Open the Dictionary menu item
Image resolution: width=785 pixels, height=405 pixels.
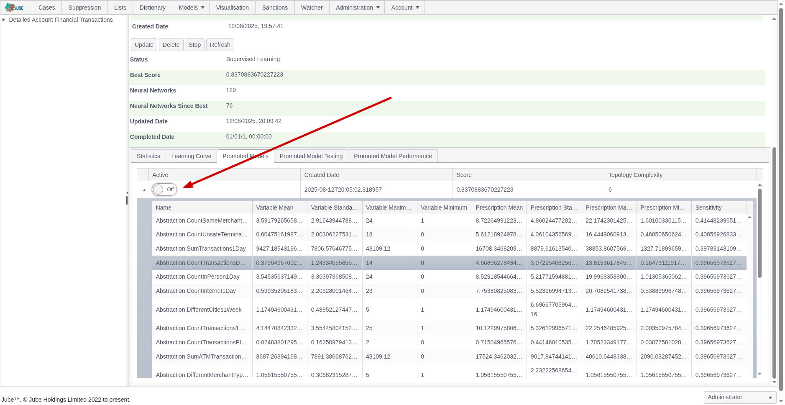(x=153, y=8)
